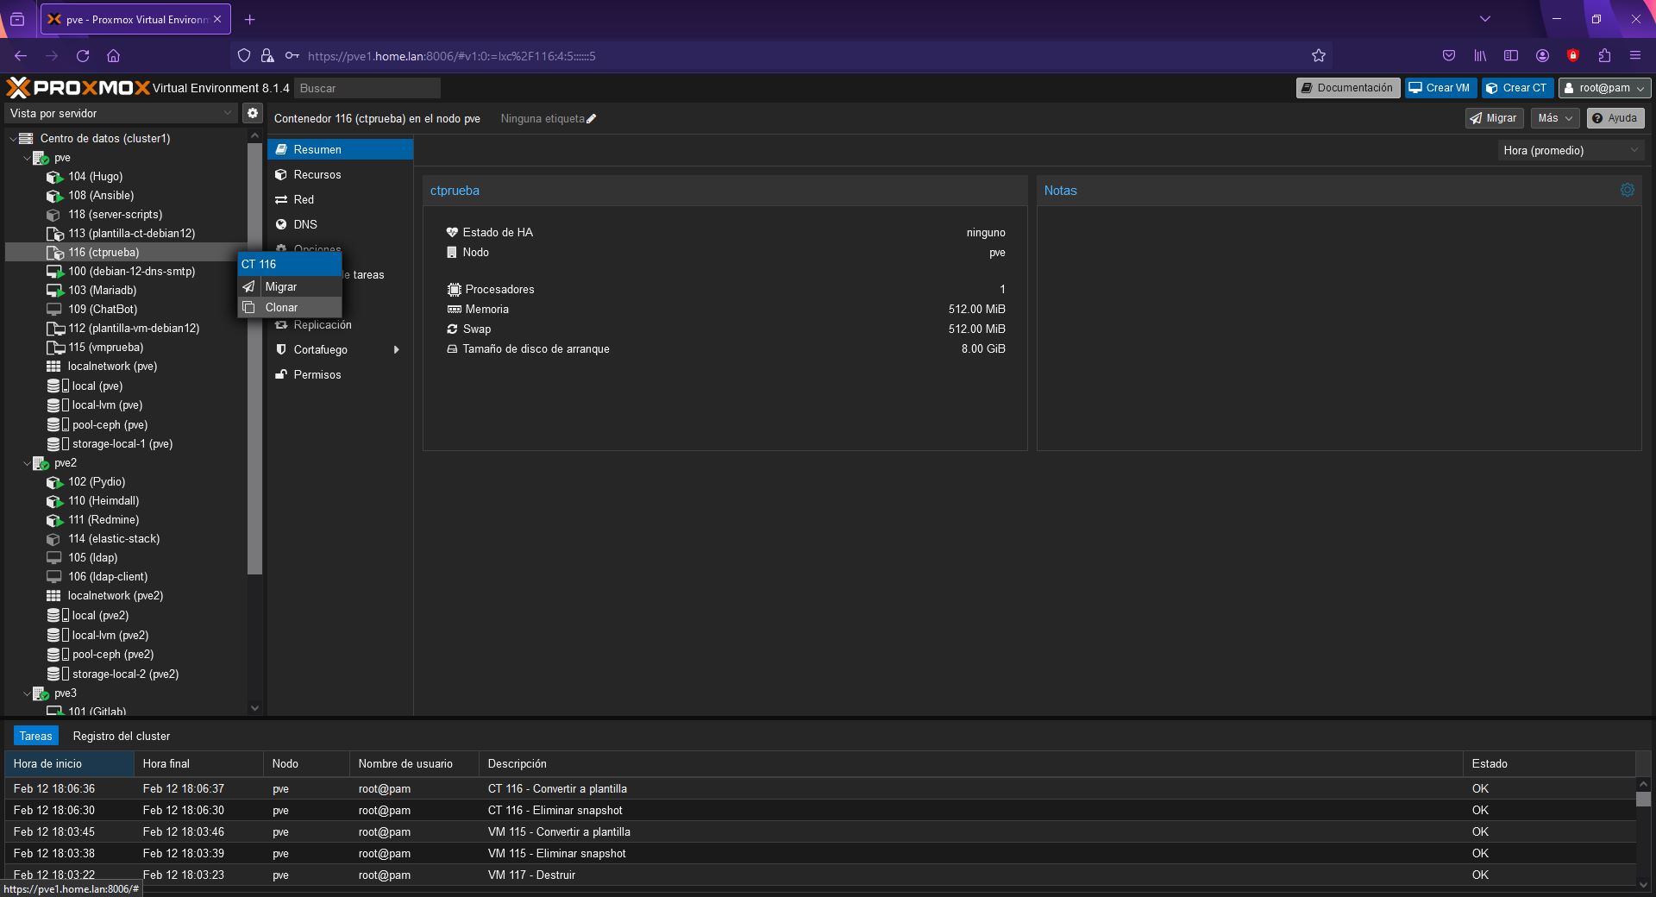This screenshot has width=1656, height=897.
Task: Open the Permisos section
Action: click(x=340, y=374)
